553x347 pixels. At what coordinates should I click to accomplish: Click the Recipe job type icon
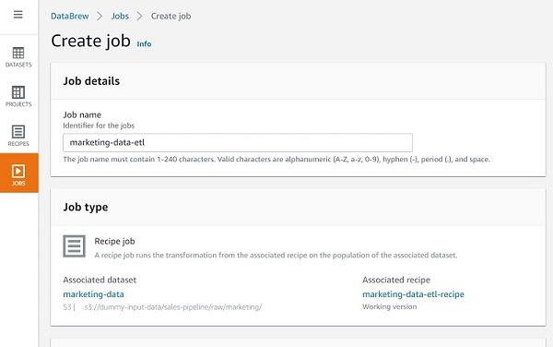(74, 246)
